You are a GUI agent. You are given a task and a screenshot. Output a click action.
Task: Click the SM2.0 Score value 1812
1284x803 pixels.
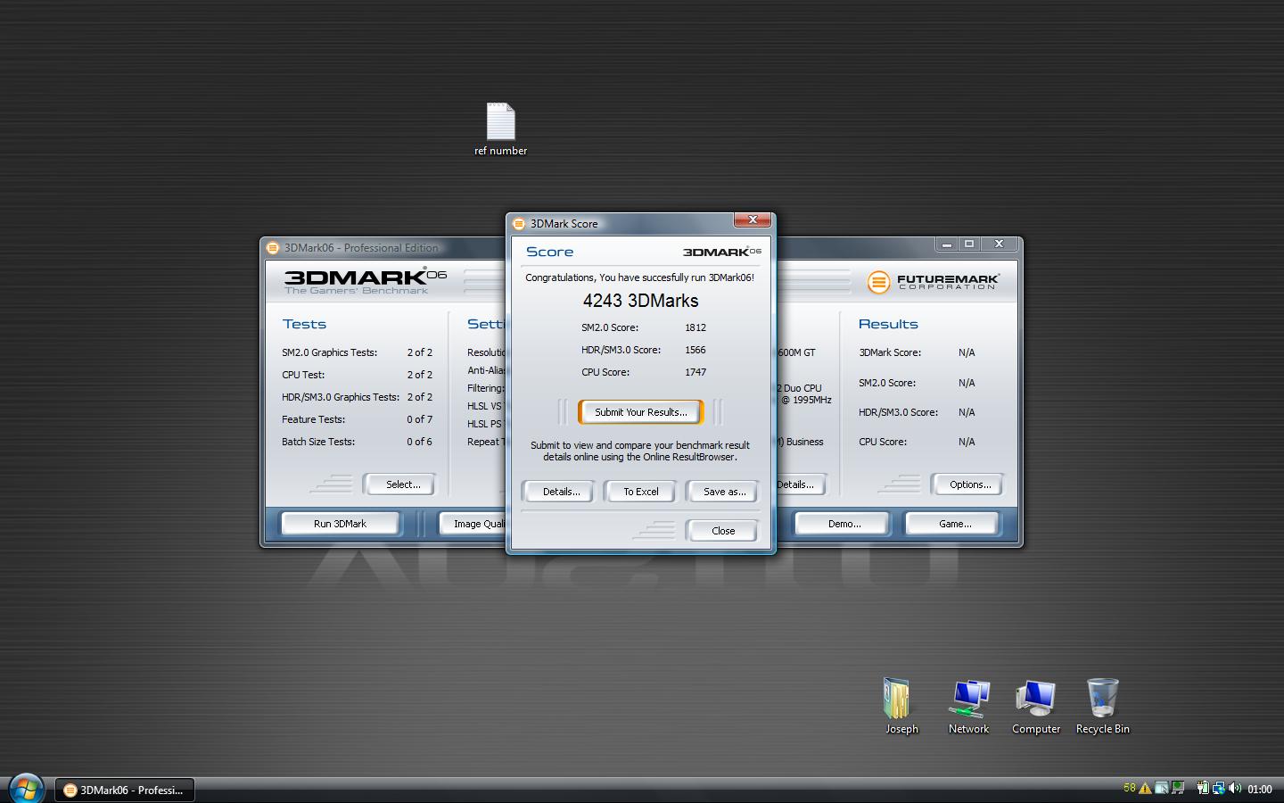tap(695, 327)
